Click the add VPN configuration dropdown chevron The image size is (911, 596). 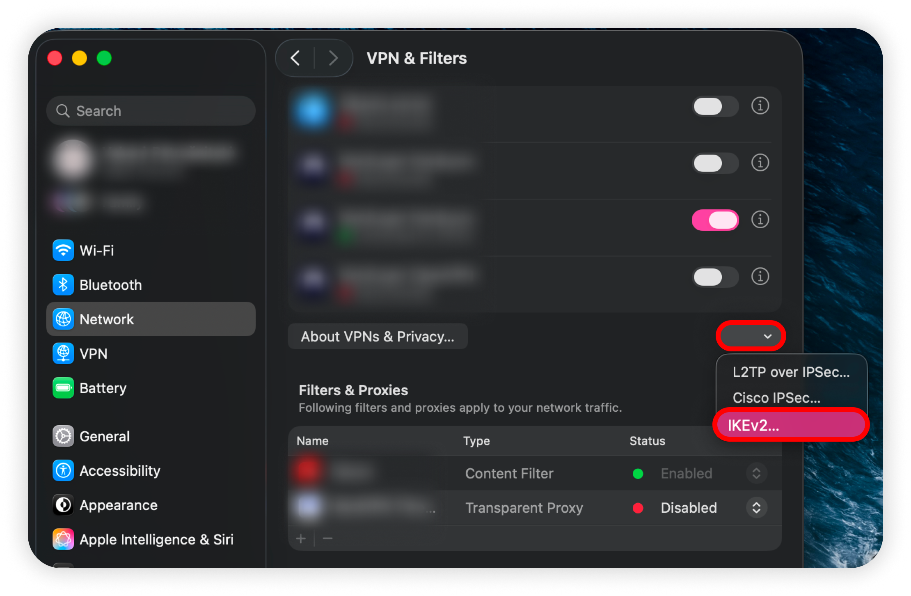[x=767, y=337]
